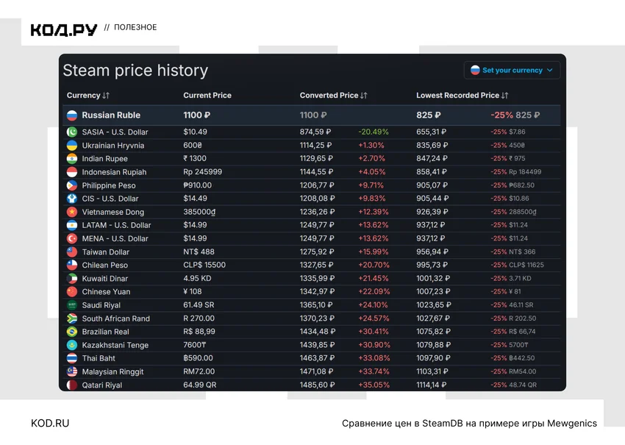Click the Vietnamese Dong flag icon

pos(72,212)
